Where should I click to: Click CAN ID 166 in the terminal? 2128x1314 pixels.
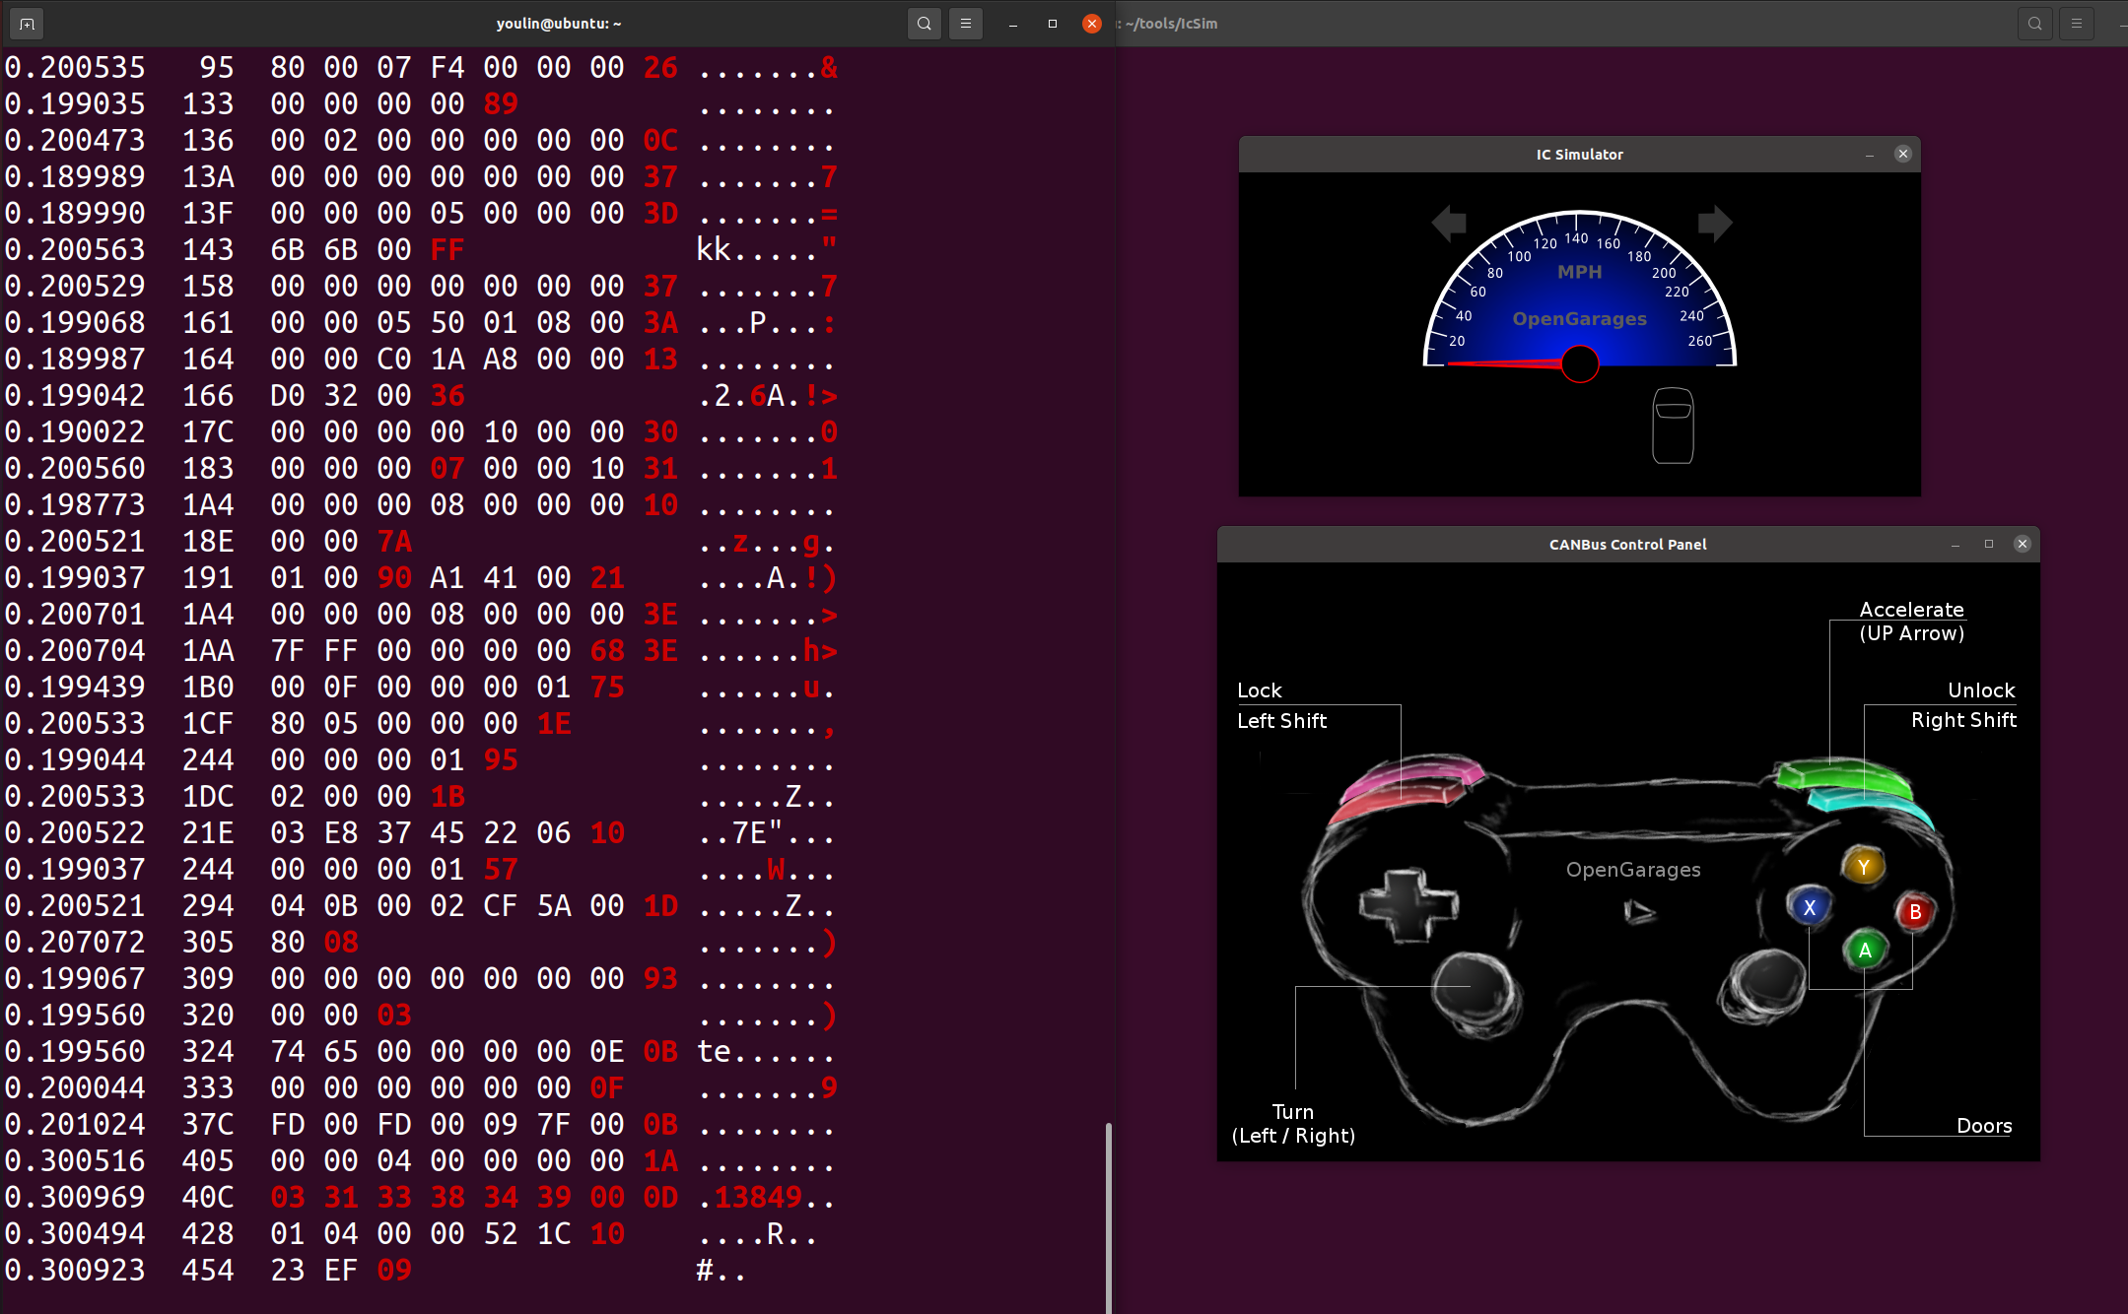point(208,395)
